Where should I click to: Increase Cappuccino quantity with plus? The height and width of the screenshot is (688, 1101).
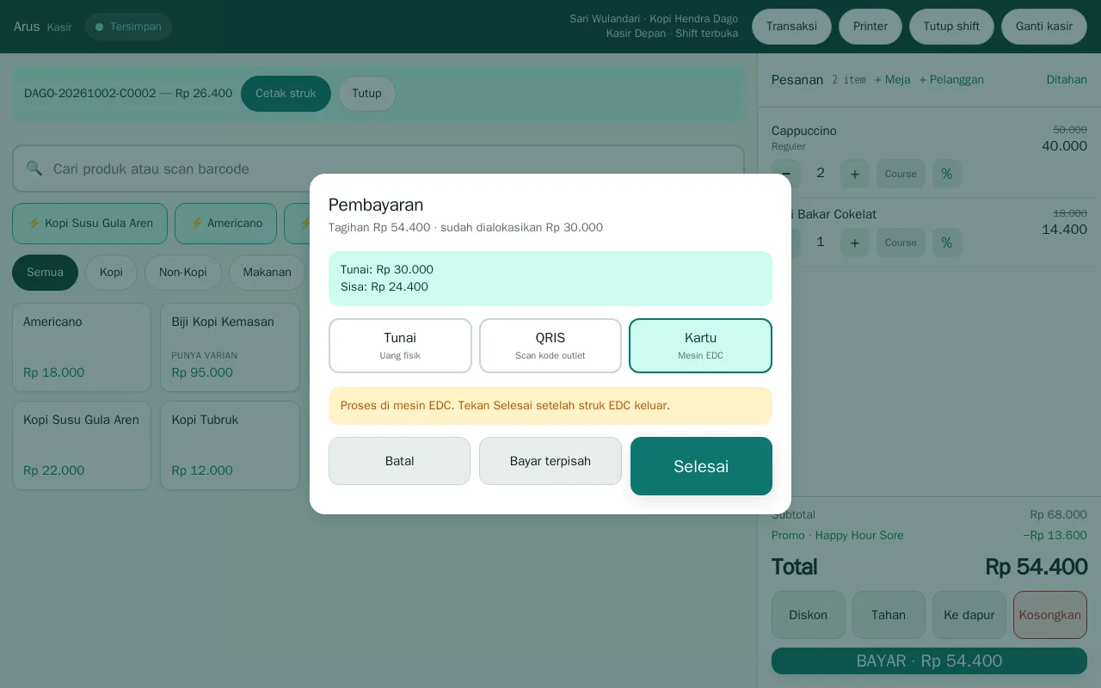[x=854, y=174]
